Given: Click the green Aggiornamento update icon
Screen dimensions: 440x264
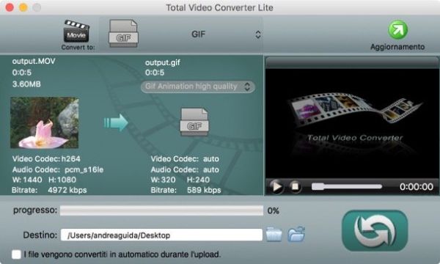Looking at the screenshot, I should click(x=397, y=30).
